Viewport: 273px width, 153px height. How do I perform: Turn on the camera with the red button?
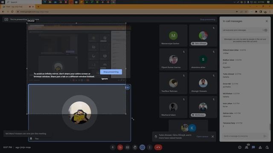pyautogui.click(x=120, y=147)
